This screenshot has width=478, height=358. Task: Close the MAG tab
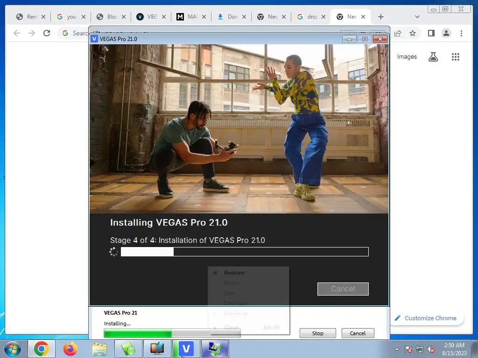click(x=204, y=17)
